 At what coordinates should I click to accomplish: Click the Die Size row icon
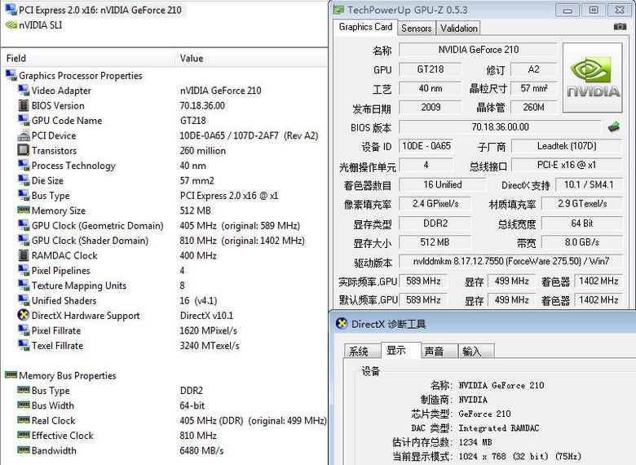click(x=24, y=180)
